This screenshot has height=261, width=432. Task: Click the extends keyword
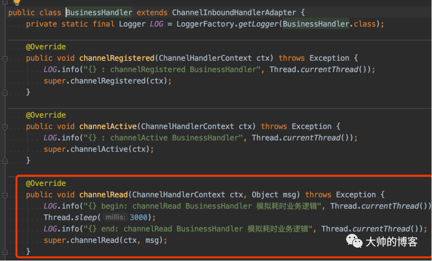(x=152, y=13)
